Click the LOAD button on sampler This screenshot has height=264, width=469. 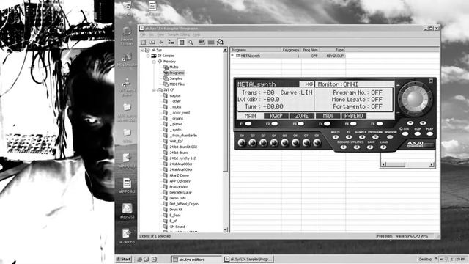pos(383,147)
